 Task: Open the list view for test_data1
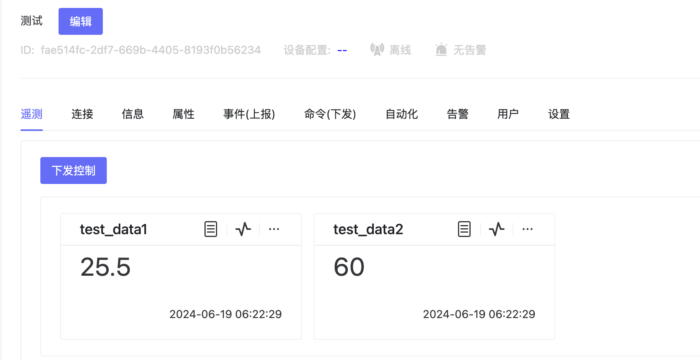[x=211, y=229]
